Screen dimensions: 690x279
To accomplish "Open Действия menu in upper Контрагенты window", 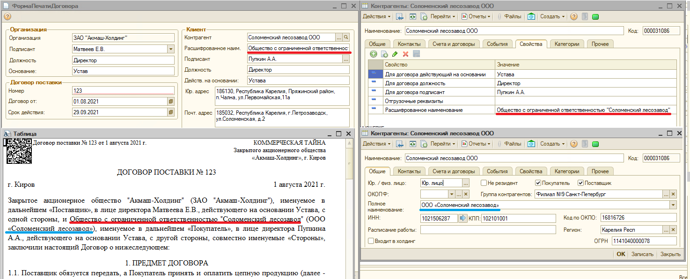I will pyautogui.click(x=376, y=16).
